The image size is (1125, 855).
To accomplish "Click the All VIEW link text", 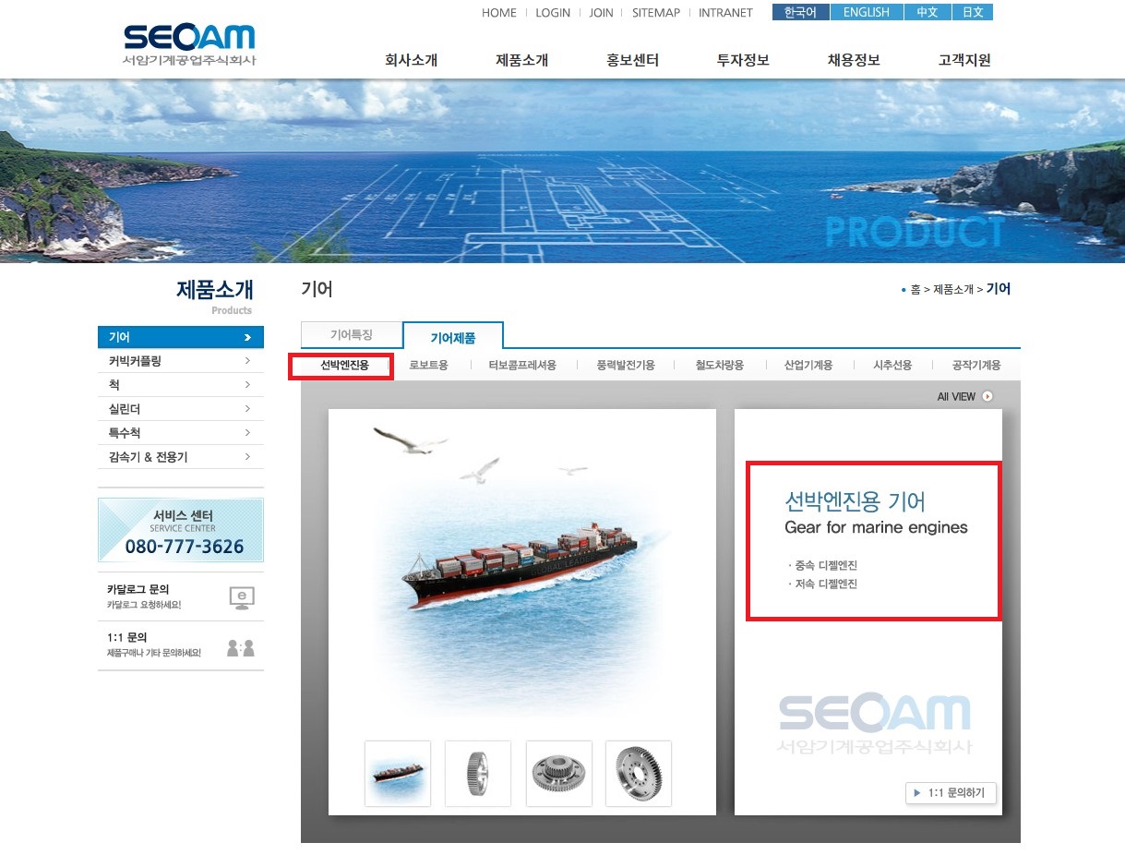I will tap(956, 396).
